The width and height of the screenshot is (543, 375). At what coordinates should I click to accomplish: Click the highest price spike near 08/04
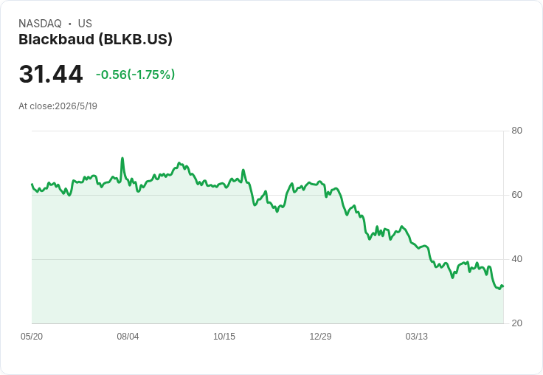click(x=122, y=159)
